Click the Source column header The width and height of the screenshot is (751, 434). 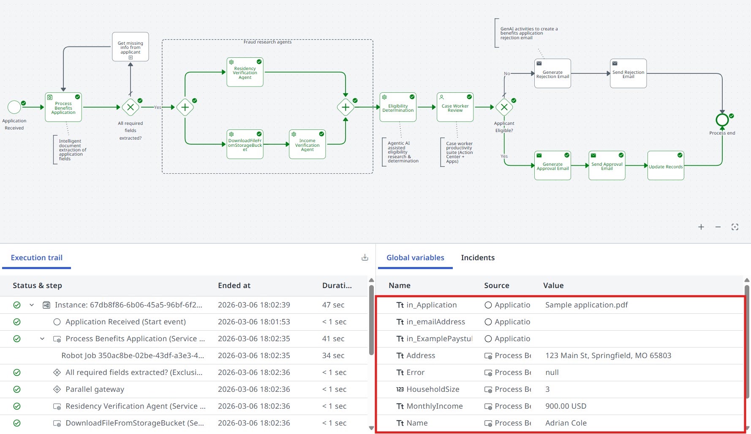(x=496, y=286)
